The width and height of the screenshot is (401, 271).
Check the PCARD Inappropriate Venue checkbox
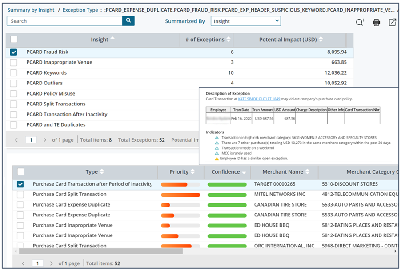click(x=13, y=62)
